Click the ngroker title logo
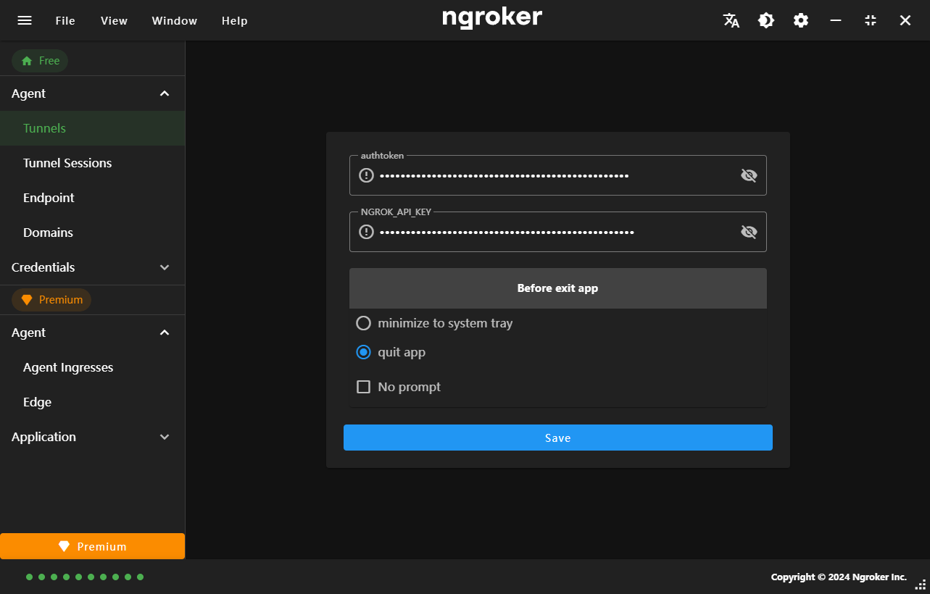The height and width of the screenshot is (594, 930). (492, 18)
